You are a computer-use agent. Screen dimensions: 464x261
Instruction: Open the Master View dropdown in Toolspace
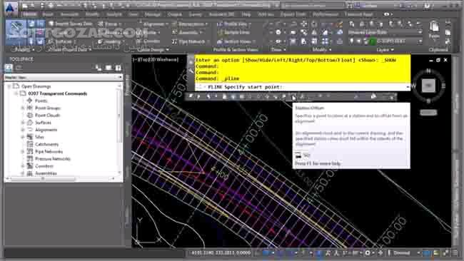(x=64, y=77)
